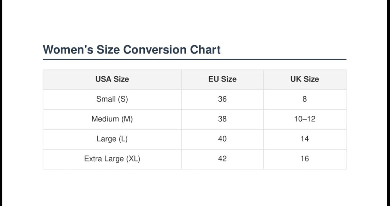
Task: Click the Extra Large (XL) cell
Action: click(x=112, y=159)
